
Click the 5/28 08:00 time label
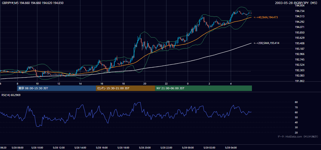click(18, 147)
